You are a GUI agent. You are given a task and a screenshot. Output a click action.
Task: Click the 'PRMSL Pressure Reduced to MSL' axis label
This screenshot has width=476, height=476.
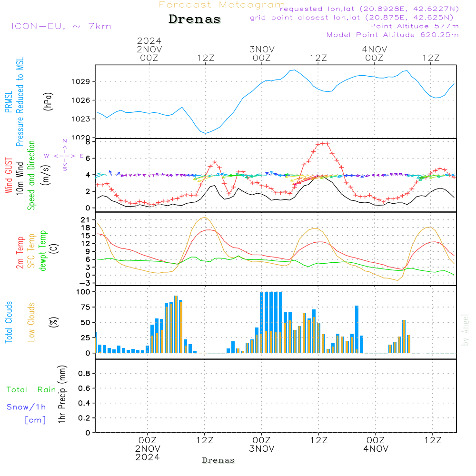click(x=14, y=102)
